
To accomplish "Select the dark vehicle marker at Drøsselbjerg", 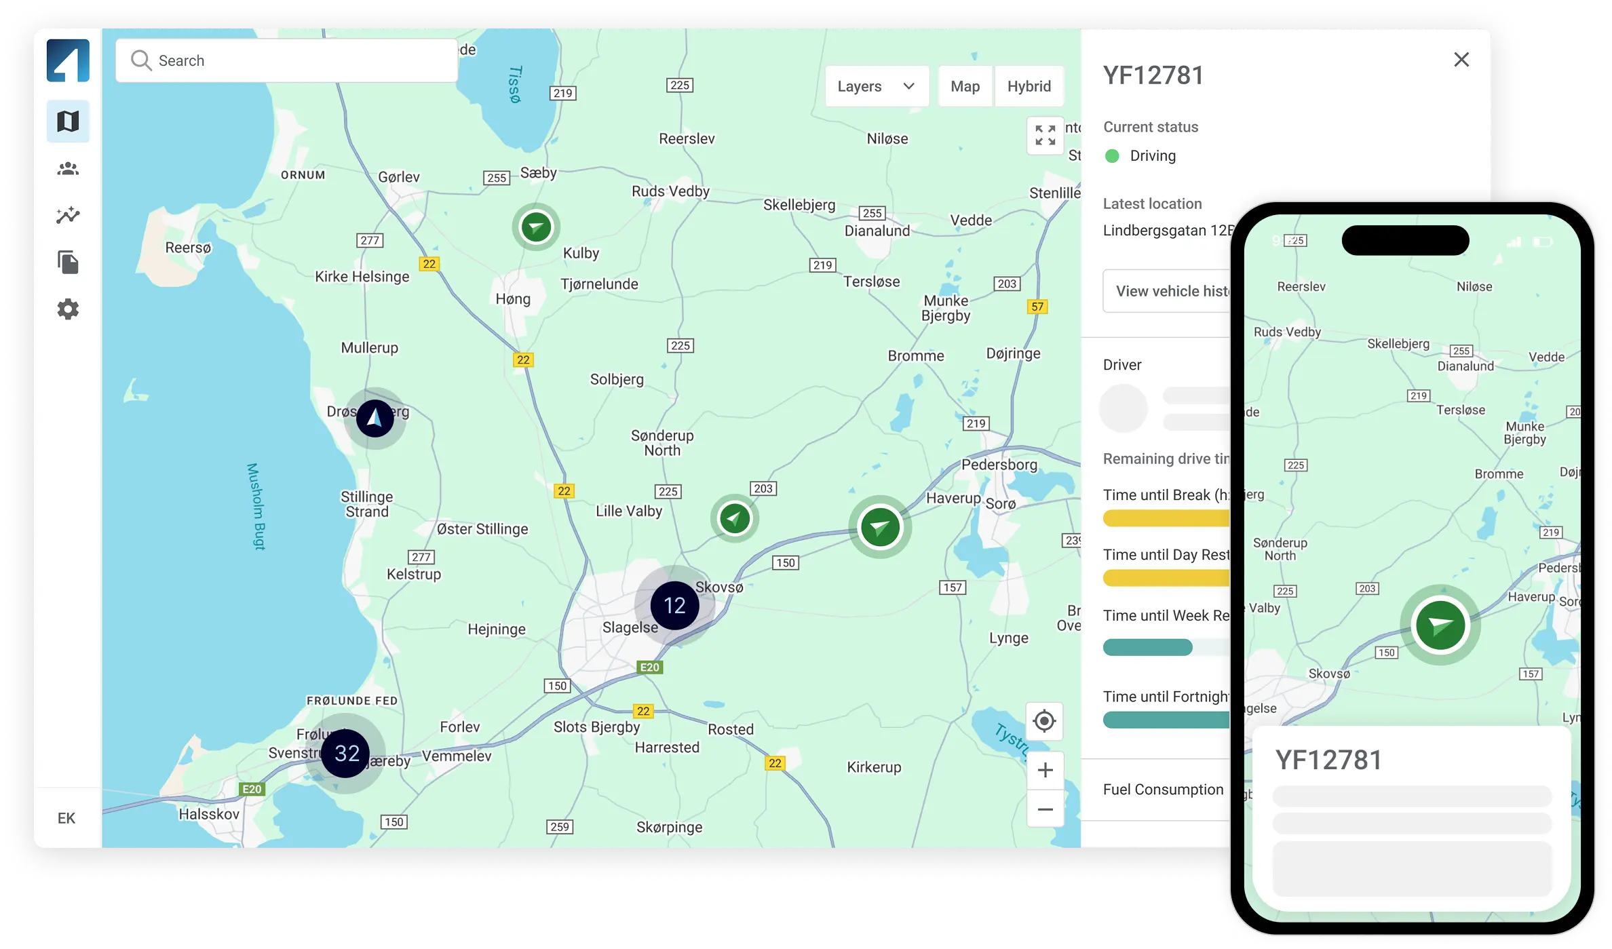I will click(375, 419).
